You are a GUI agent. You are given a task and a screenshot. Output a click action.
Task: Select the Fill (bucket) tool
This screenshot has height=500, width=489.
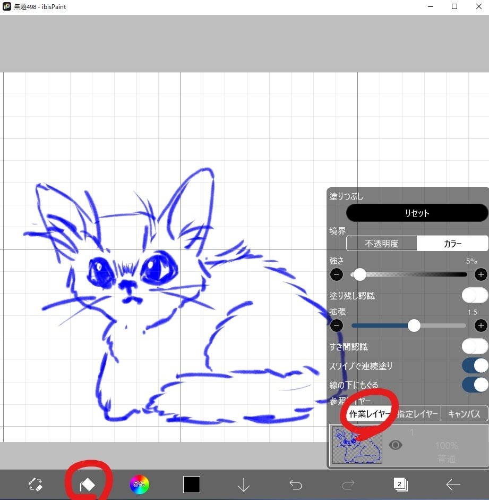click(87, 485)
